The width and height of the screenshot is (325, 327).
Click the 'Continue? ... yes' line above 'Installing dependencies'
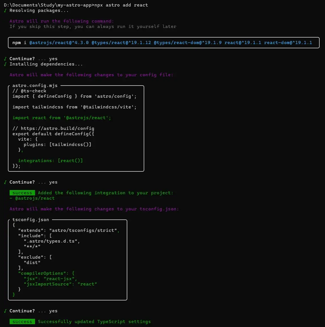coord(31,59)
